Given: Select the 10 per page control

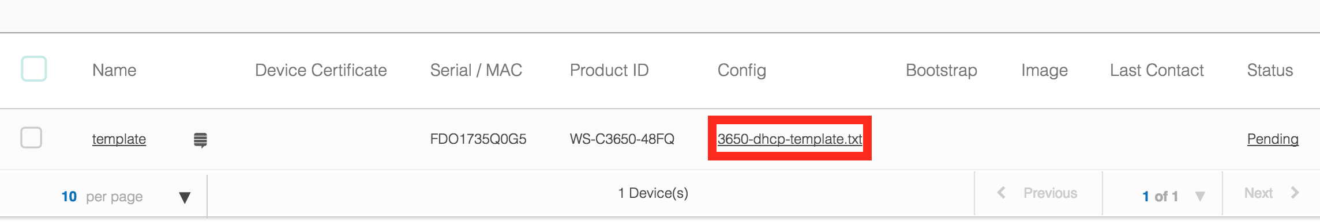Looking at the screenshot, I should coord(102,197).
